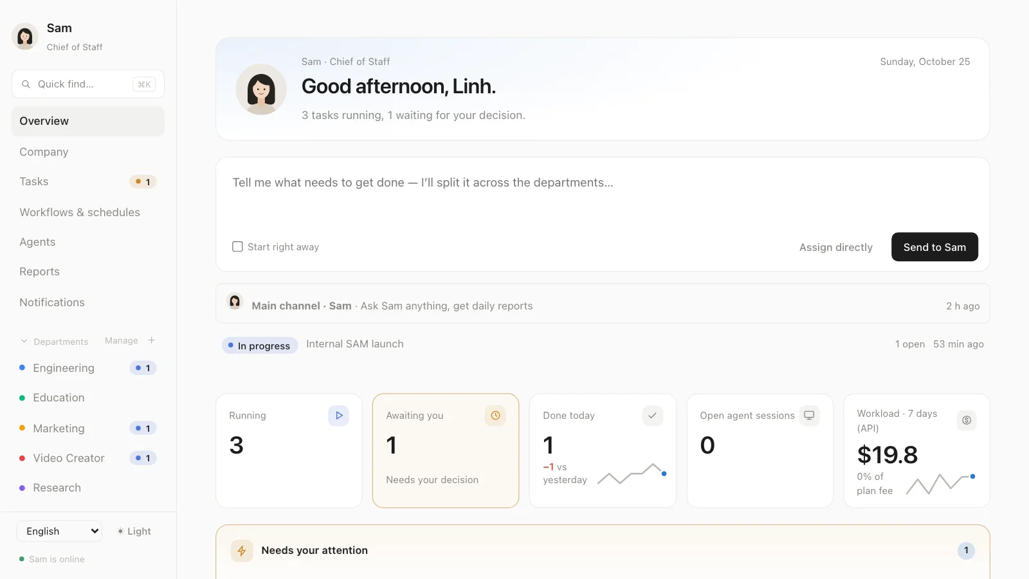Click the checkmark icon on Done today card
This screenshot has width=1029, height=579.
pos(652,416)
